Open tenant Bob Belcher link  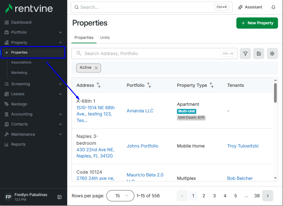(x=240, y=178)
